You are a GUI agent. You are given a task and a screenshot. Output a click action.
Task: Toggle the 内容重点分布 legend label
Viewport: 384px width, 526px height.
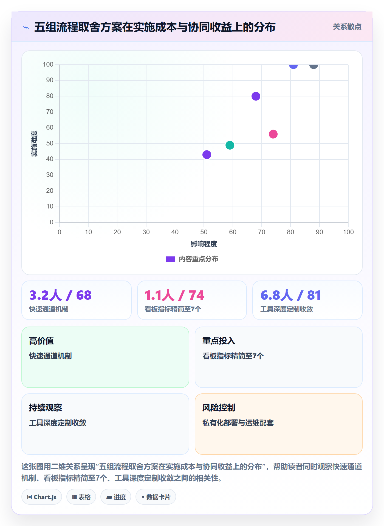[199, 259]
